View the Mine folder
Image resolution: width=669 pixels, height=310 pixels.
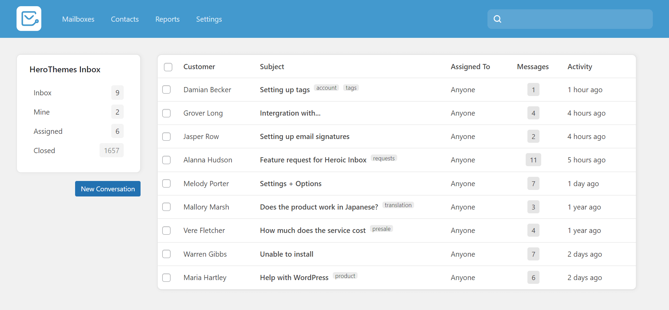click(x=41, y=112)
